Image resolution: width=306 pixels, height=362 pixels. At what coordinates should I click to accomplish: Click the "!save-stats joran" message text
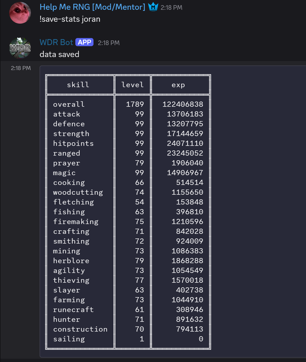point(70,19)
